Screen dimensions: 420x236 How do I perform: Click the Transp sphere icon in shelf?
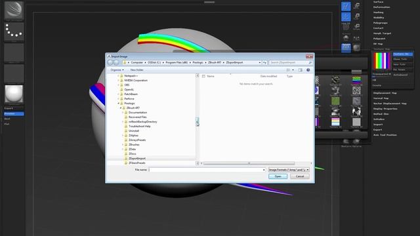[356, 48]
